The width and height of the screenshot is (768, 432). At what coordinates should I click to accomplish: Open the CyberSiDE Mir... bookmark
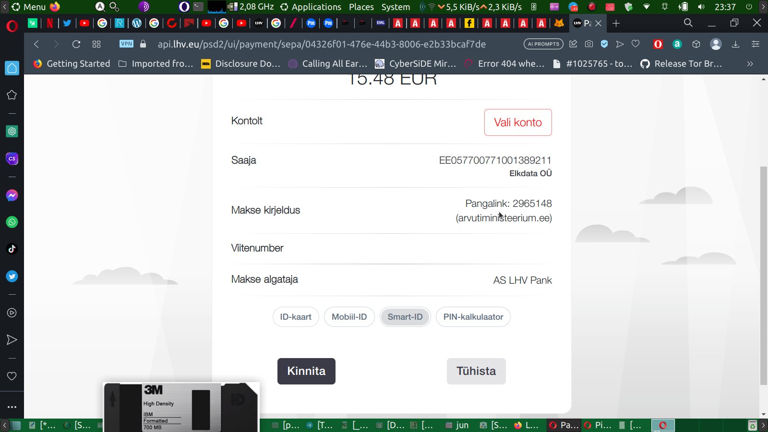coord(416,64)
